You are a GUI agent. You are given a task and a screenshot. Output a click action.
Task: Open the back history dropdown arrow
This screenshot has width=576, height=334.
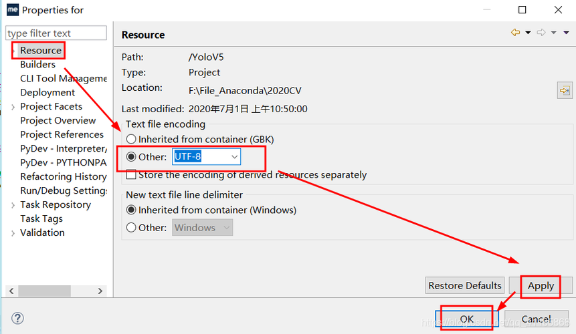click(528, 33)
